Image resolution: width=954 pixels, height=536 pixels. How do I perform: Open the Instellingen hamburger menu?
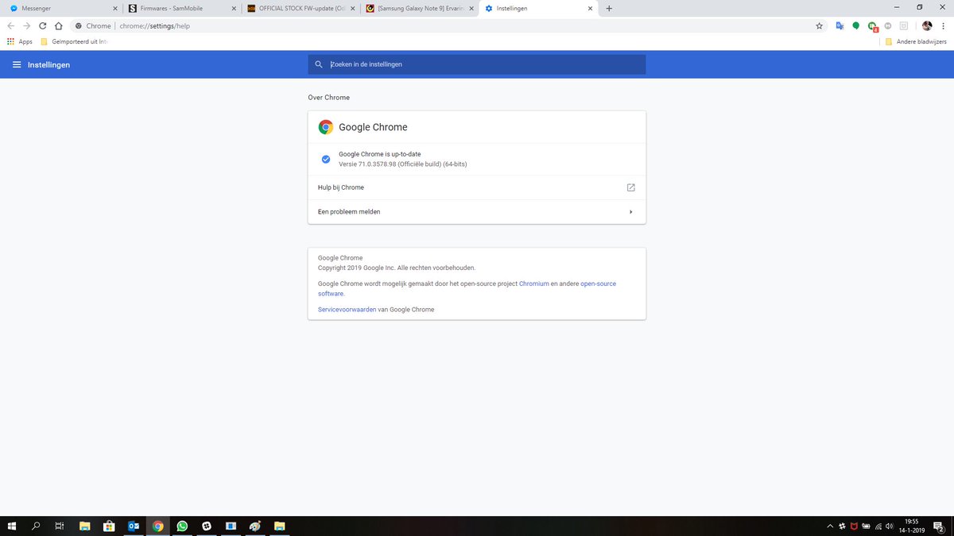[x=16, y=64]
